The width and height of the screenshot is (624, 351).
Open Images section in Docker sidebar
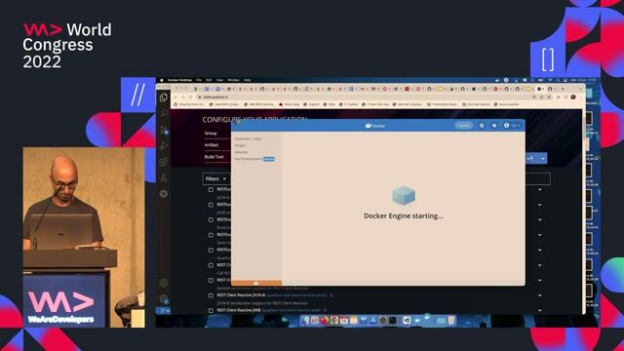(x=240, y=145)
